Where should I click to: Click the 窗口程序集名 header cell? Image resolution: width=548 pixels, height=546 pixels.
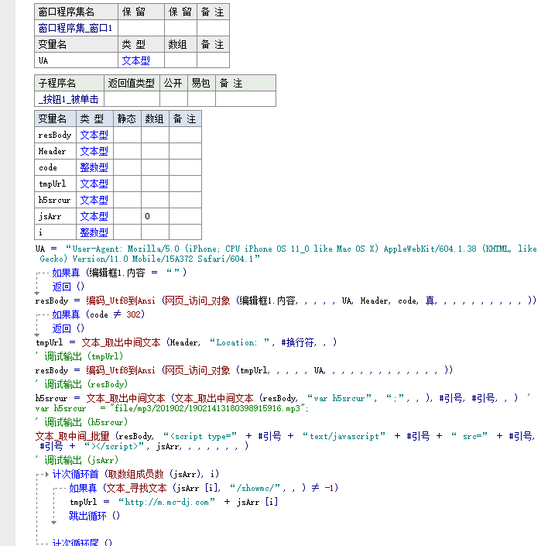[x=76, y=12]
